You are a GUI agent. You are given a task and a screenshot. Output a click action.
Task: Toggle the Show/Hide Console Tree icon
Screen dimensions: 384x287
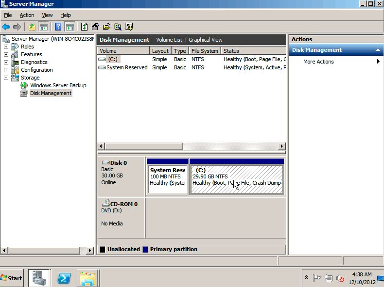(44, 27)
